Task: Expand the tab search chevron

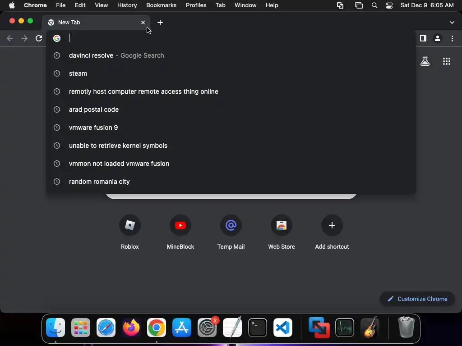Action: pos(452,23)
